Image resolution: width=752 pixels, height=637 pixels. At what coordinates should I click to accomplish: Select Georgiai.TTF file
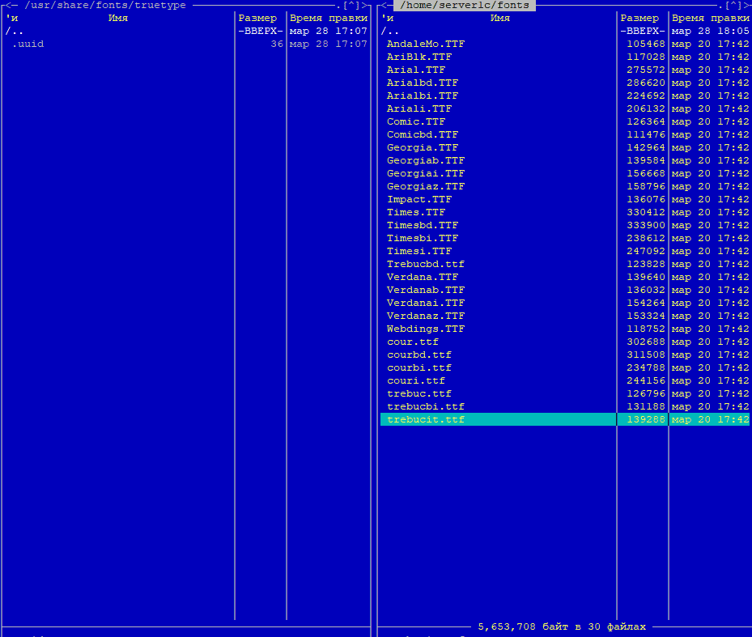tap(426, 174)
